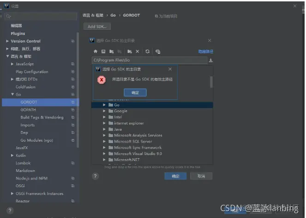
Task: Expand the JavaScript settings node
Action: (x=12, y=64)
